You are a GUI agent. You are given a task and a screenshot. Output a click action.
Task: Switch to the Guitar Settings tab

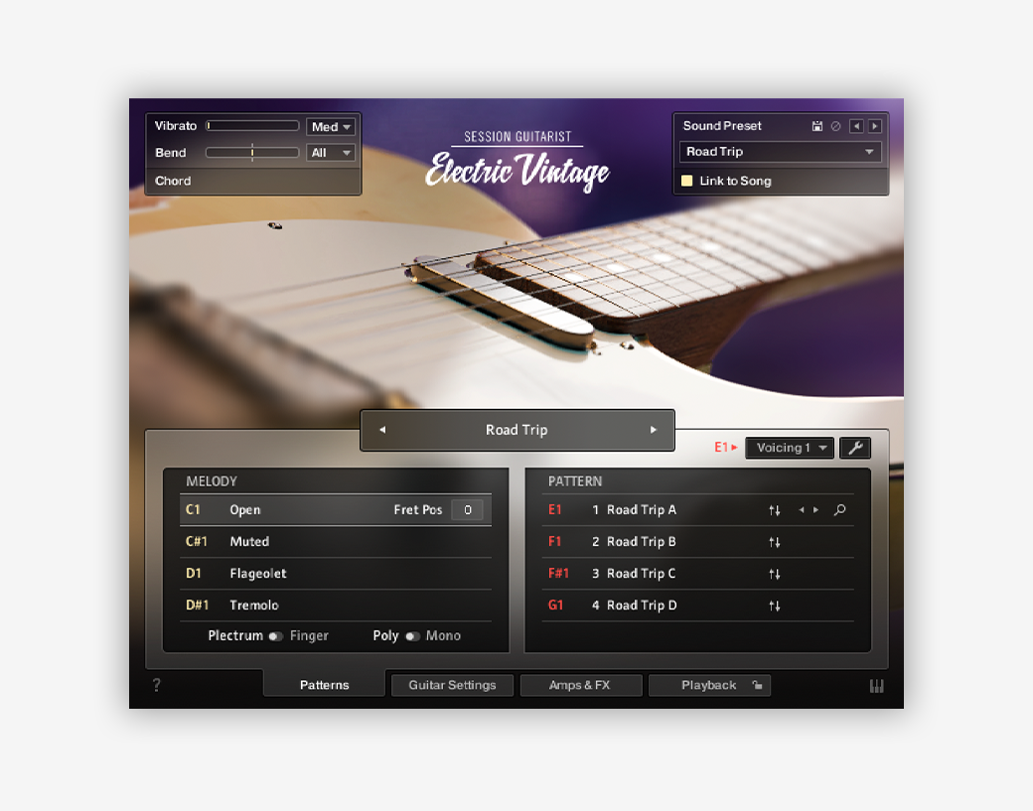(x=452, y=685)
